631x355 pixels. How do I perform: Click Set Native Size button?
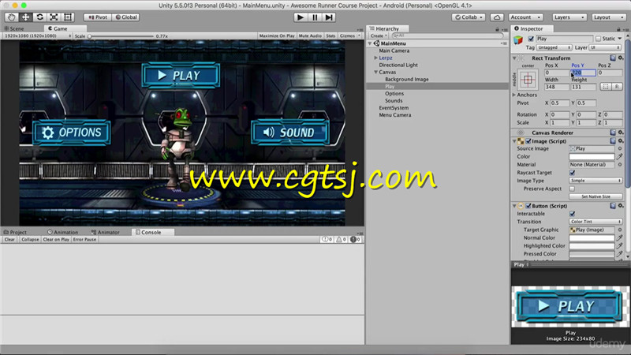tap(596, 196)
